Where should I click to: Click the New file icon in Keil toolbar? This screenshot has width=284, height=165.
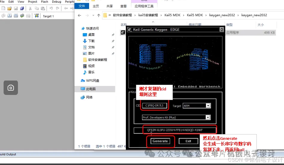(x=3, y=8)
